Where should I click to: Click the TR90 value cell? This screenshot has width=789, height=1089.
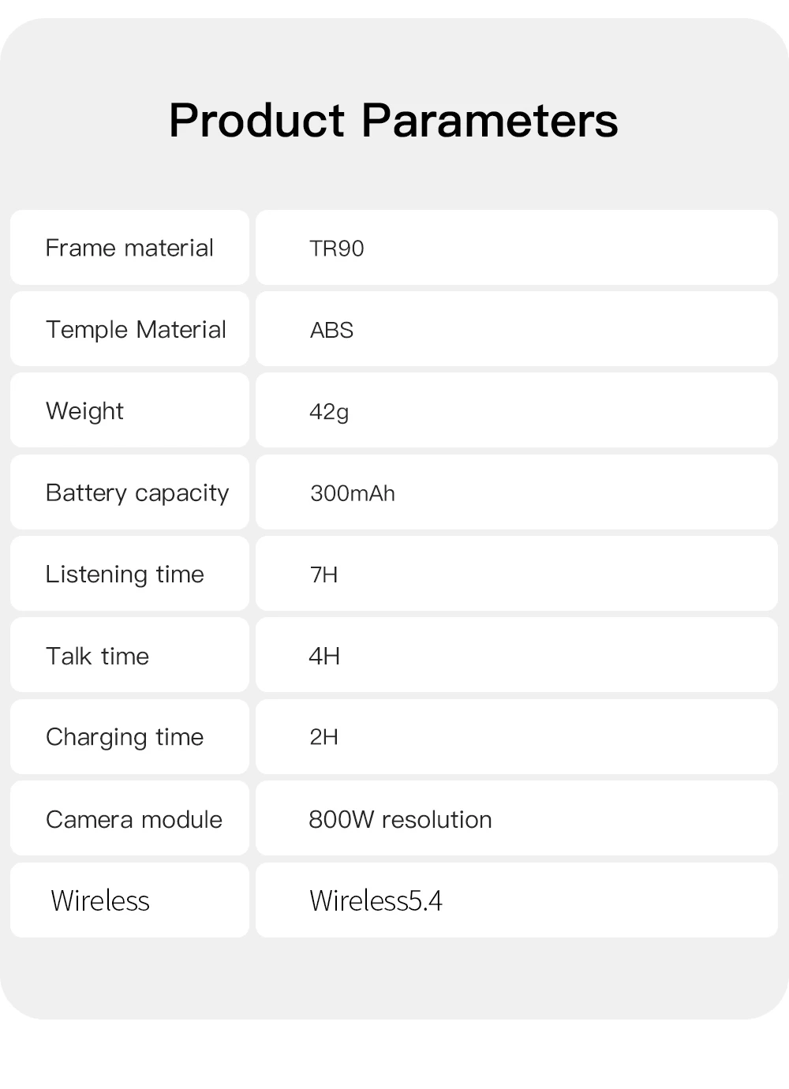337,249
